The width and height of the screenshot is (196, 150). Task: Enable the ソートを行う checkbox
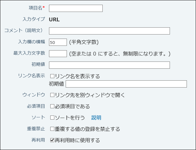52,118
